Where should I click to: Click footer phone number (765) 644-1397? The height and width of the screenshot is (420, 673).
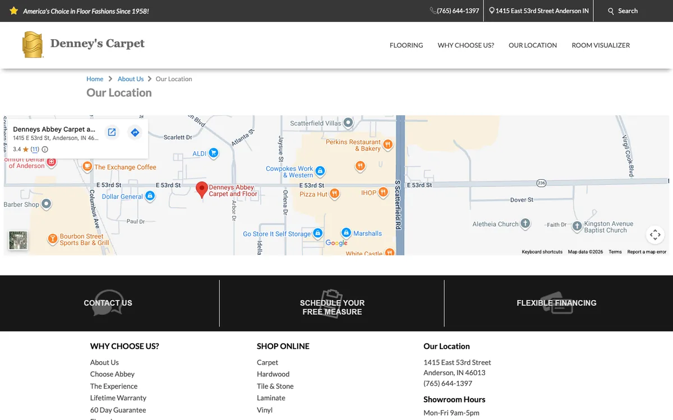[x=448, y=384]
